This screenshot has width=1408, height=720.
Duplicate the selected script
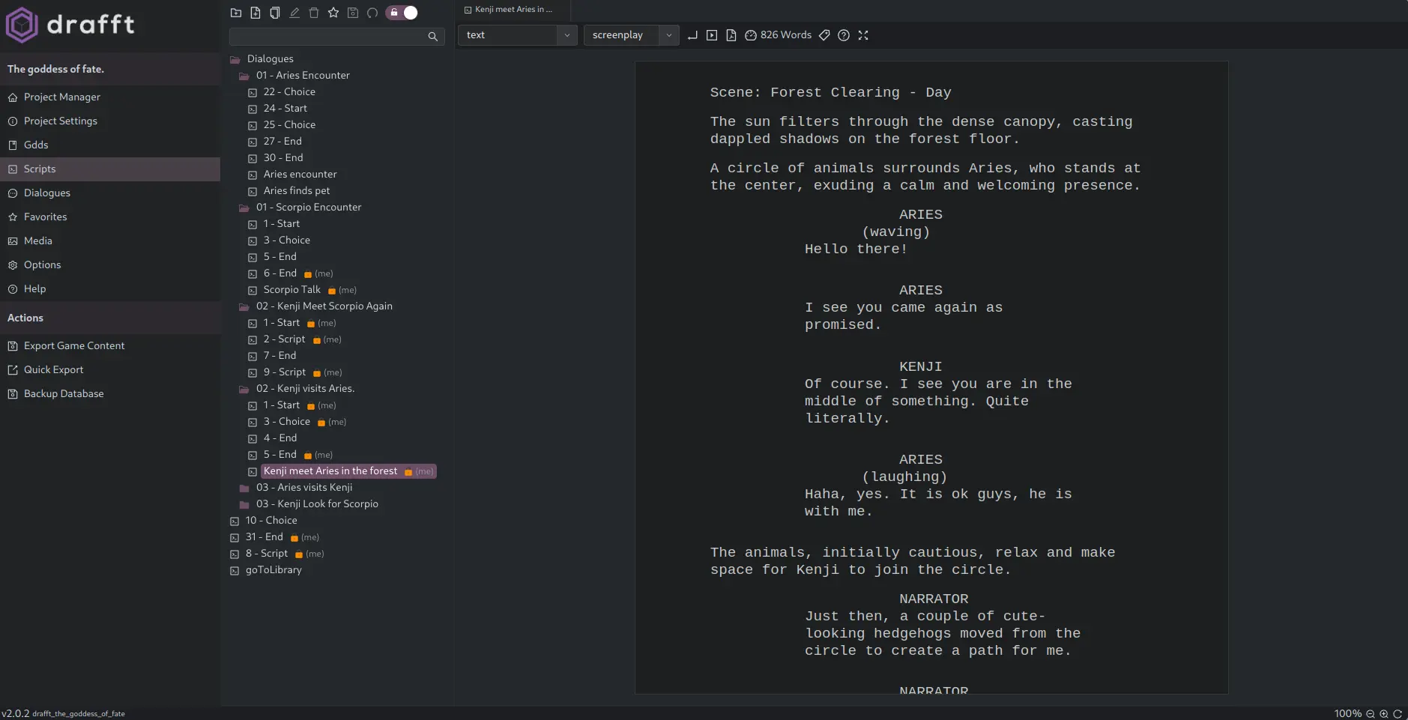coord(276,13)
